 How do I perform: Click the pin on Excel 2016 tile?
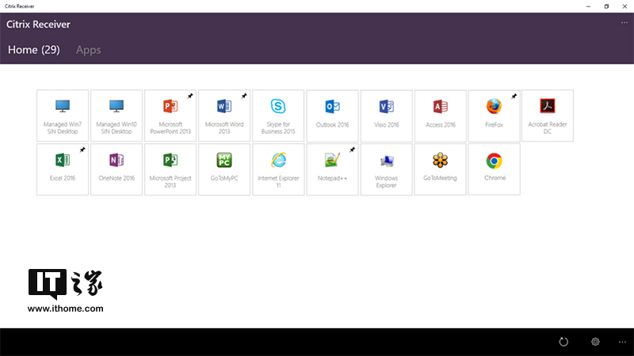point(82,150)
